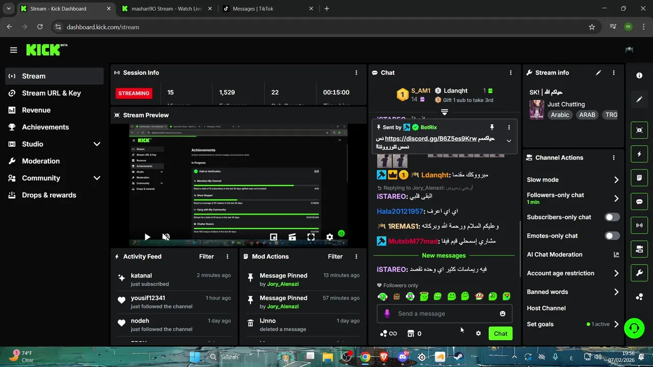Open chat settings gear icon
The height and width of the screenshot is (367, 653).
(x=478, y=333)
